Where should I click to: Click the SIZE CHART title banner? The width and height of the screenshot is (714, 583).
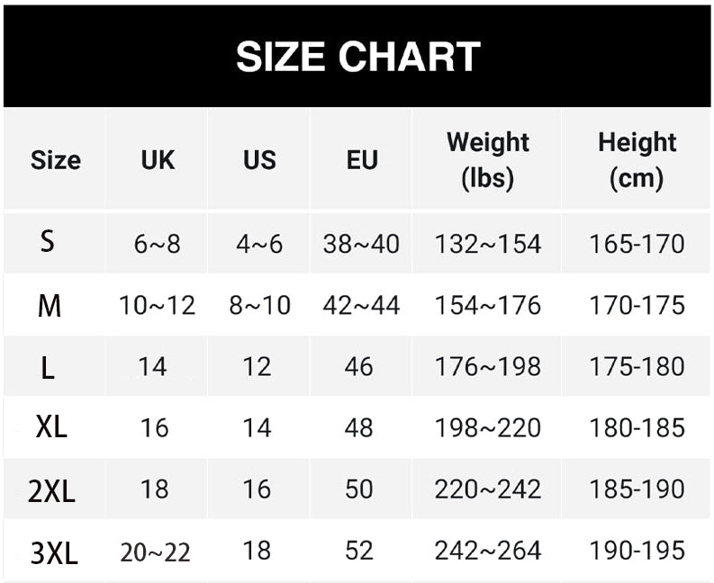[x=357, y=57]
